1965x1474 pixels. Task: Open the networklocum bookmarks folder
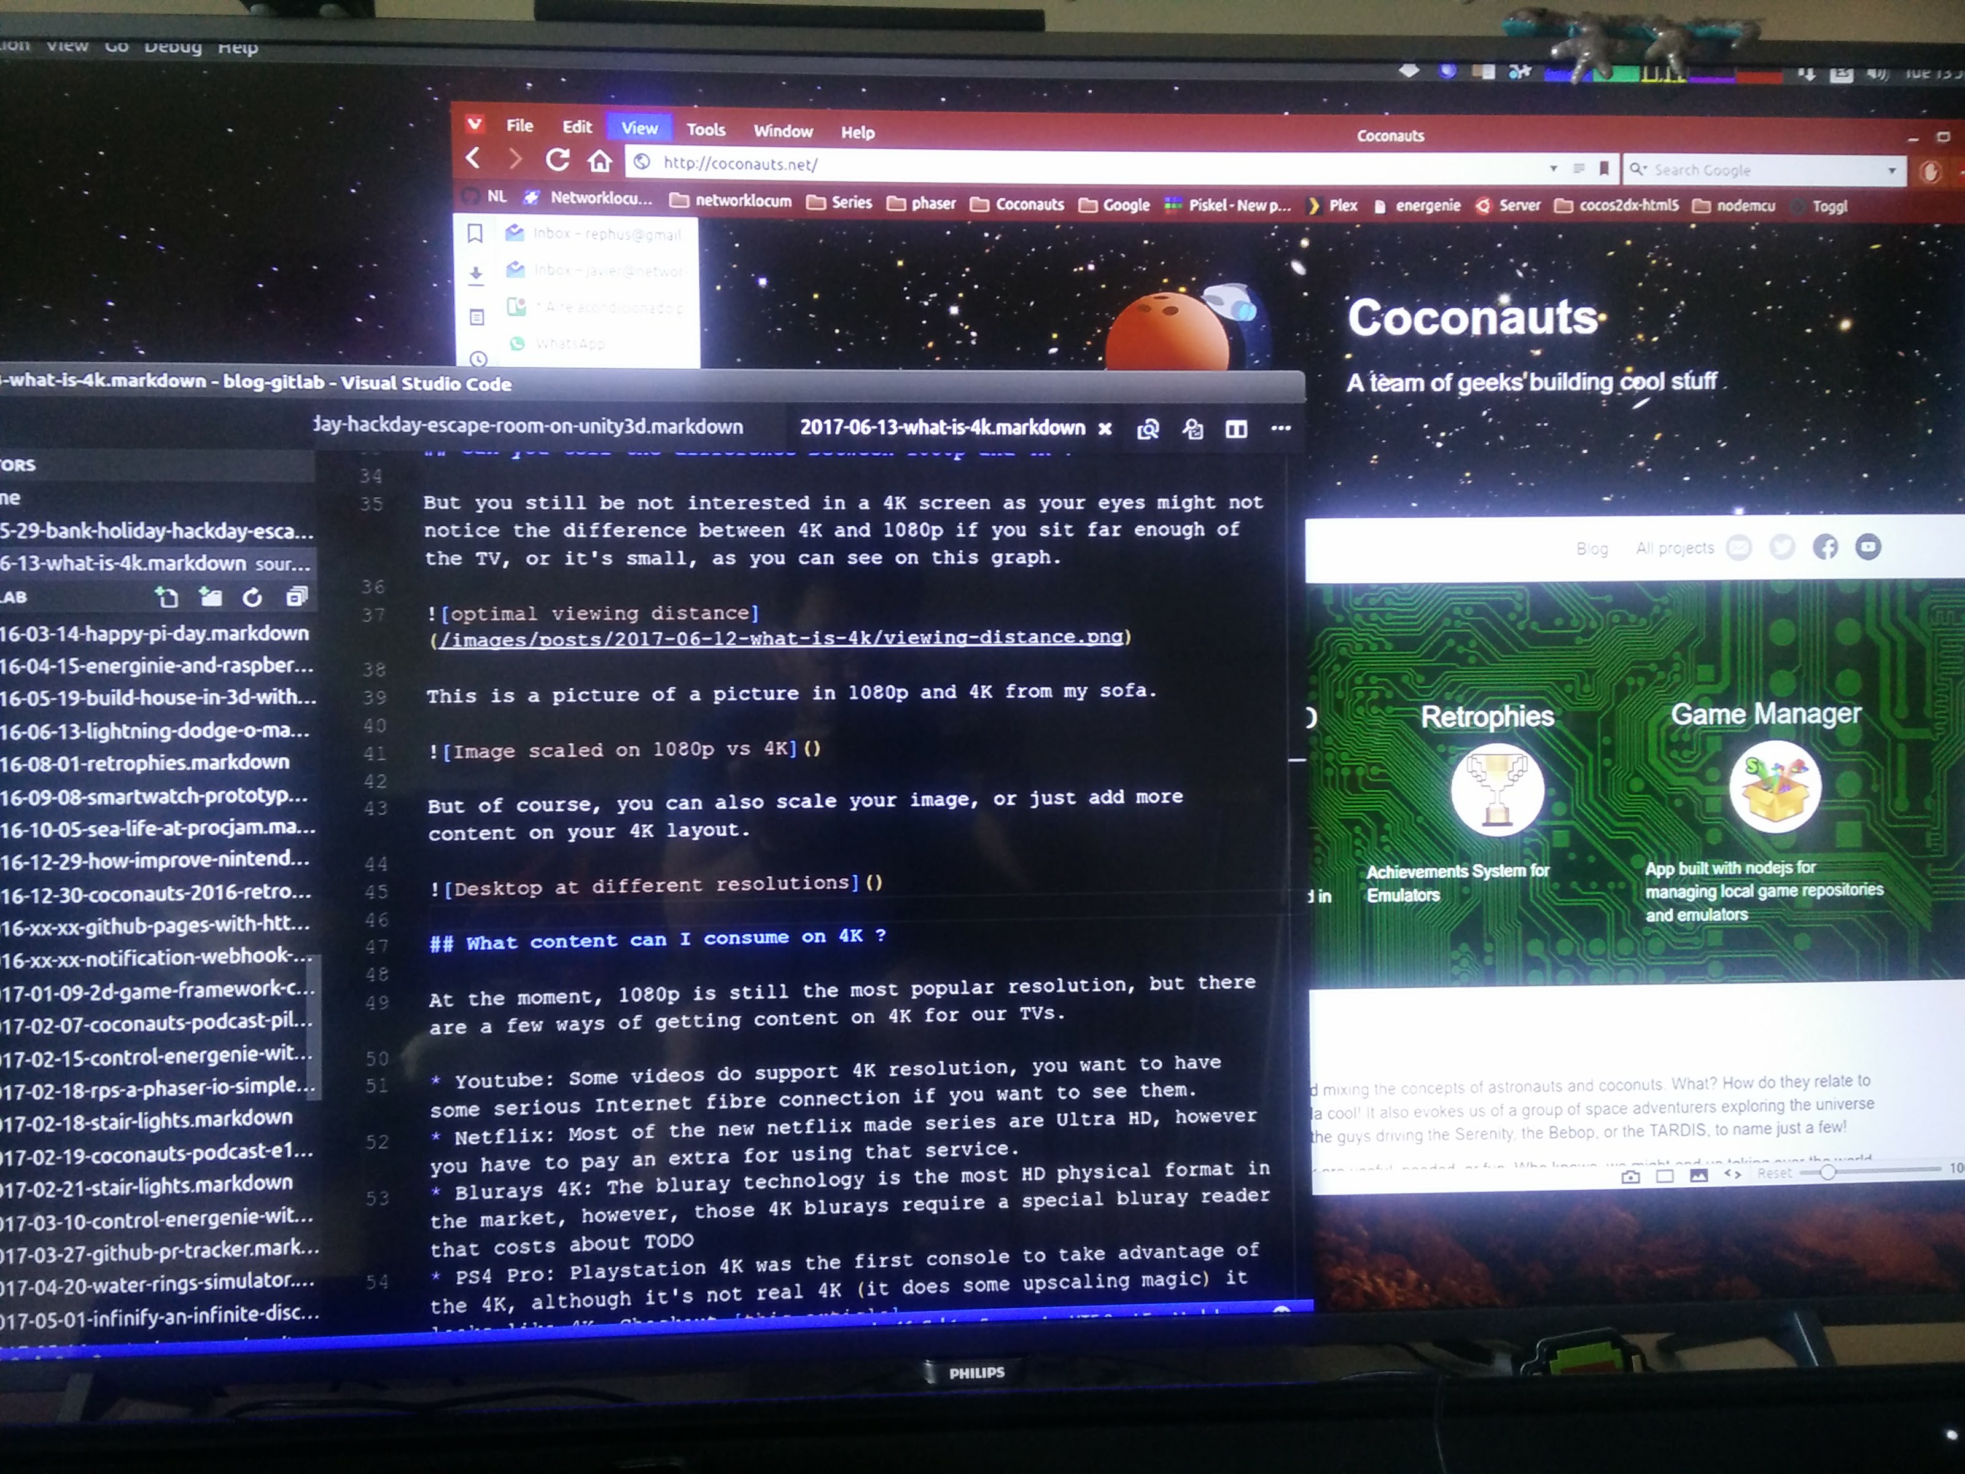[x=730, y=201]
